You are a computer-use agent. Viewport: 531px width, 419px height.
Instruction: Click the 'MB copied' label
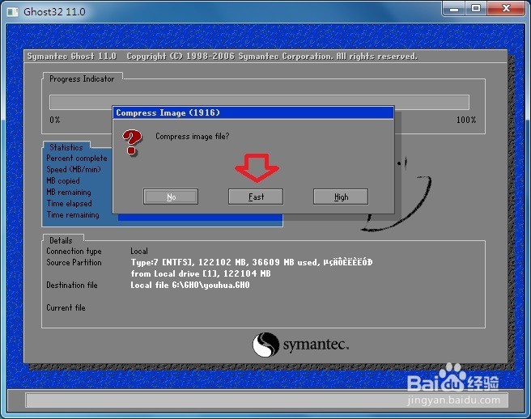point(63,180)
